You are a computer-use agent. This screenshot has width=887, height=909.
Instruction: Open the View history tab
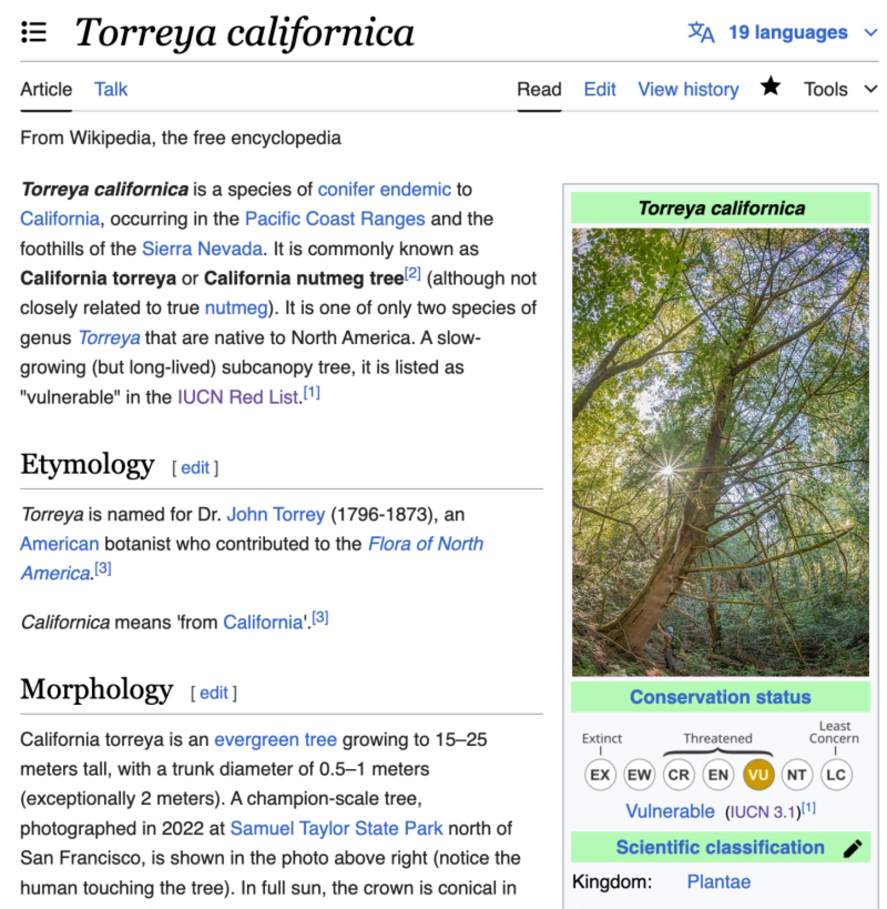pos(688,89)
